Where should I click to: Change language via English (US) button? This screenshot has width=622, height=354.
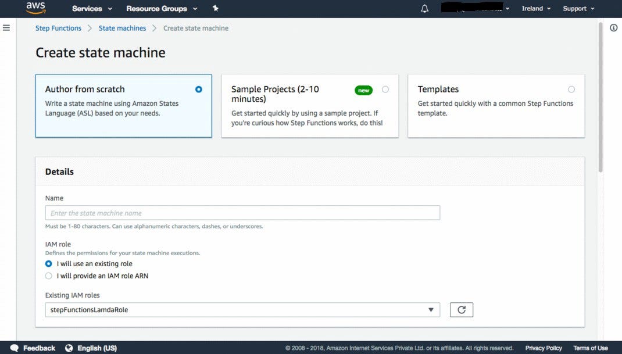97,348
